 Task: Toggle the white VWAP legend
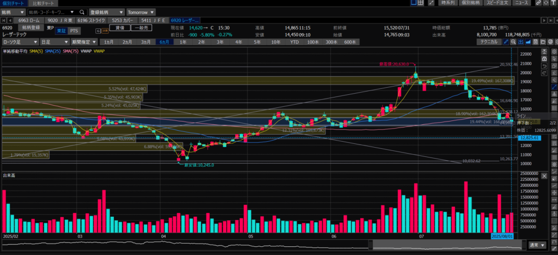pos(86,51)
